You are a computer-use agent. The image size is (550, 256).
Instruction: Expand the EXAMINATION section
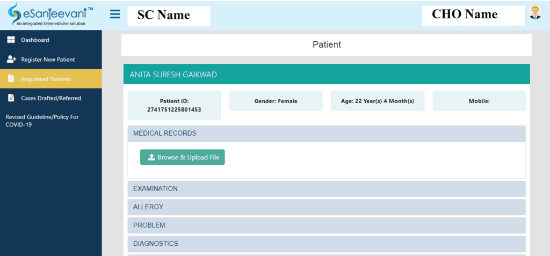point(327,189)
